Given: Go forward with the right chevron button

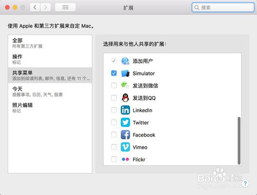Looking at the screenshot, I should (x=45, y=7).
